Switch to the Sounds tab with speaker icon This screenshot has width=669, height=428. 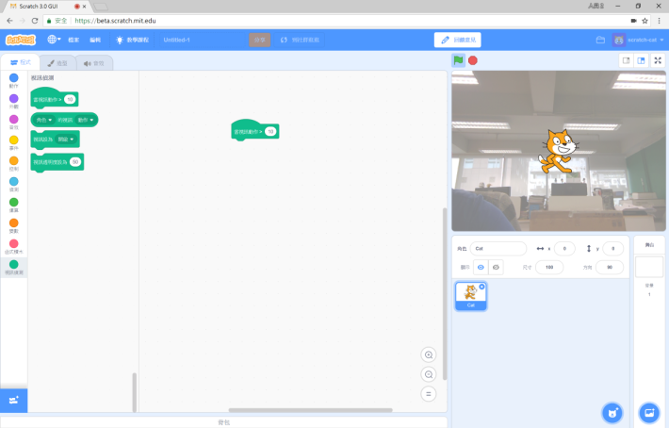coord(94,63)
